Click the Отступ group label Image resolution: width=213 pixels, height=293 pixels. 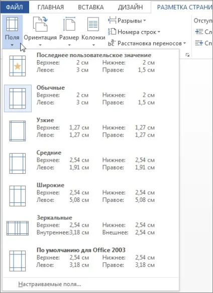pos(203,21)
